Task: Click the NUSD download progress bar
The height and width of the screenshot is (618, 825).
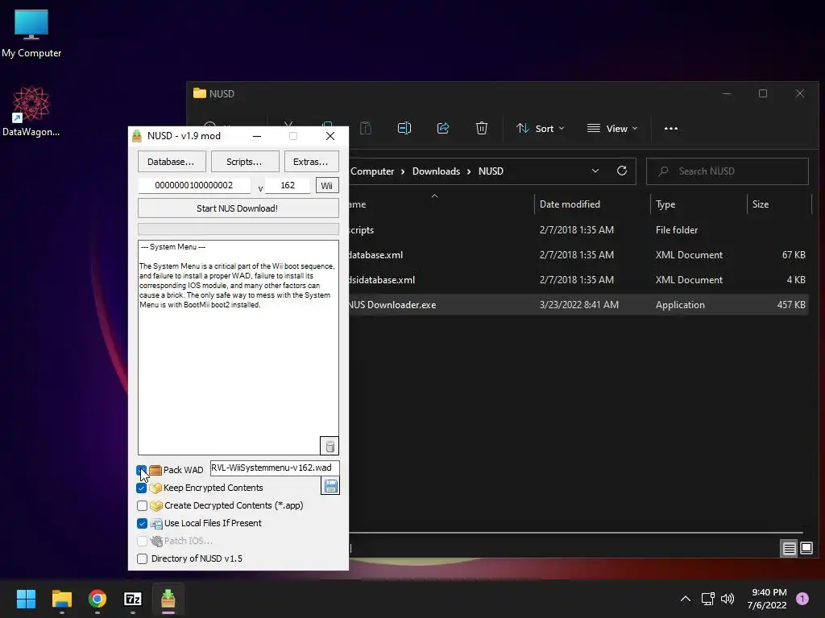Action: 238,229
